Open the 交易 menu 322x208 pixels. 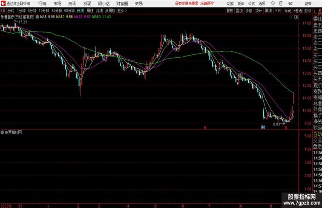[x=139, y=3]
